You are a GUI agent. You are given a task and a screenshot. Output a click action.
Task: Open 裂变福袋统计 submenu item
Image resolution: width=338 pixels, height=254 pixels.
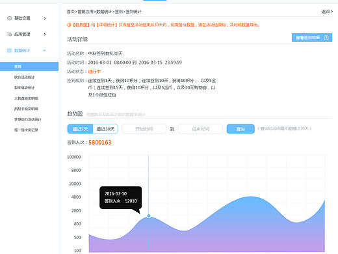(24, 88)
